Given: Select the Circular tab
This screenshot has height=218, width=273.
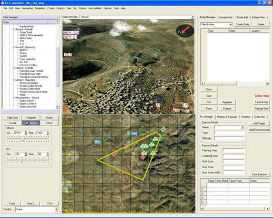Looking at the screenshot, I should (x=12, y=123).
